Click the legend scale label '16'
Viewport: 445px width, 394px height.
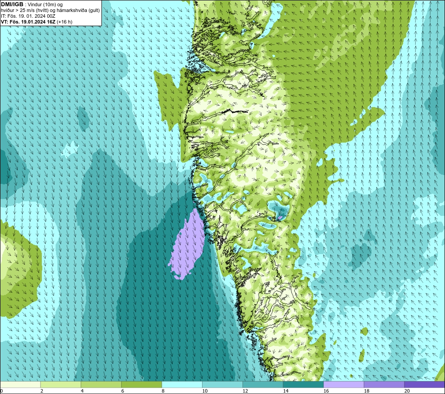coord(326,391)
